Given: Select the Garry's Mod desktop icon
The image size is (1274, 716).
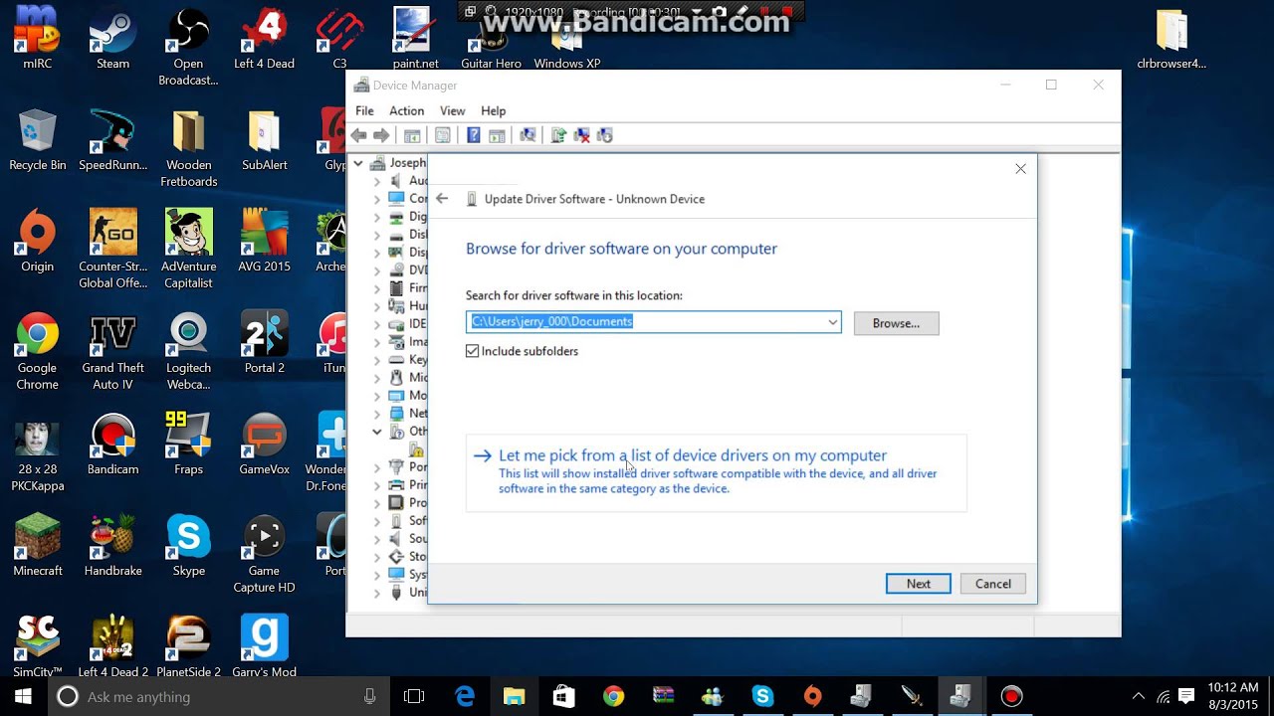Looking at the screenshot, I should pyautogui.click(x=264, y=646).
